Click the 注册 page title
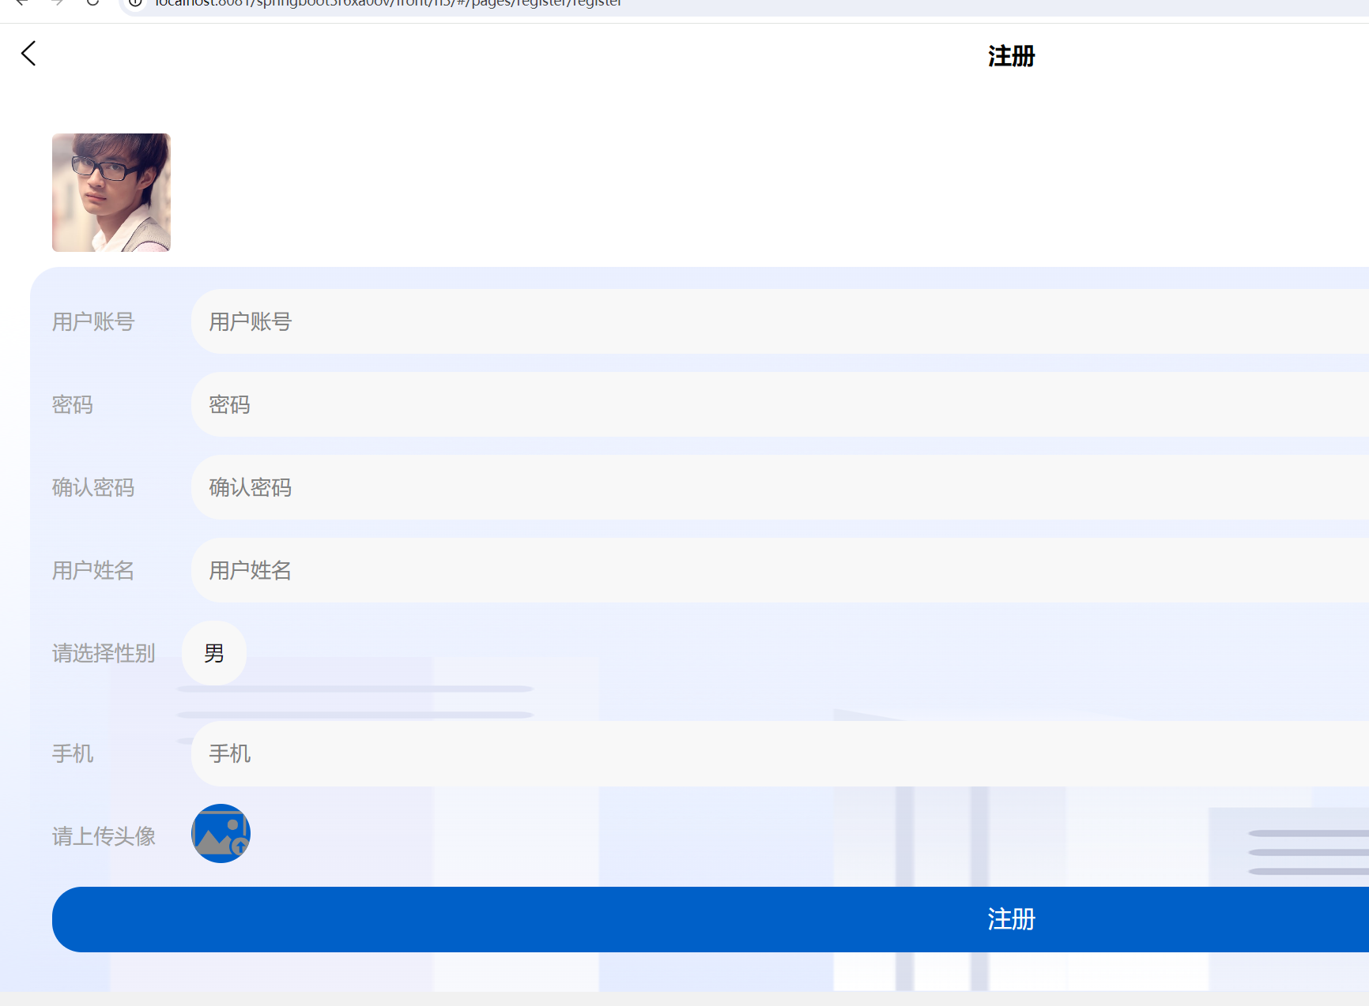Image resolution: width=1369 pixels, height=1006 pixels. [x=1010, y=55]
